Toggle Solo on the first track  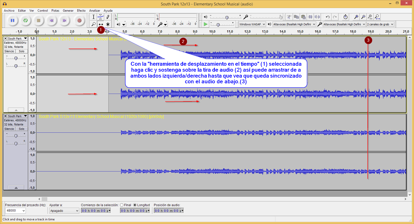tap(21, 51)
